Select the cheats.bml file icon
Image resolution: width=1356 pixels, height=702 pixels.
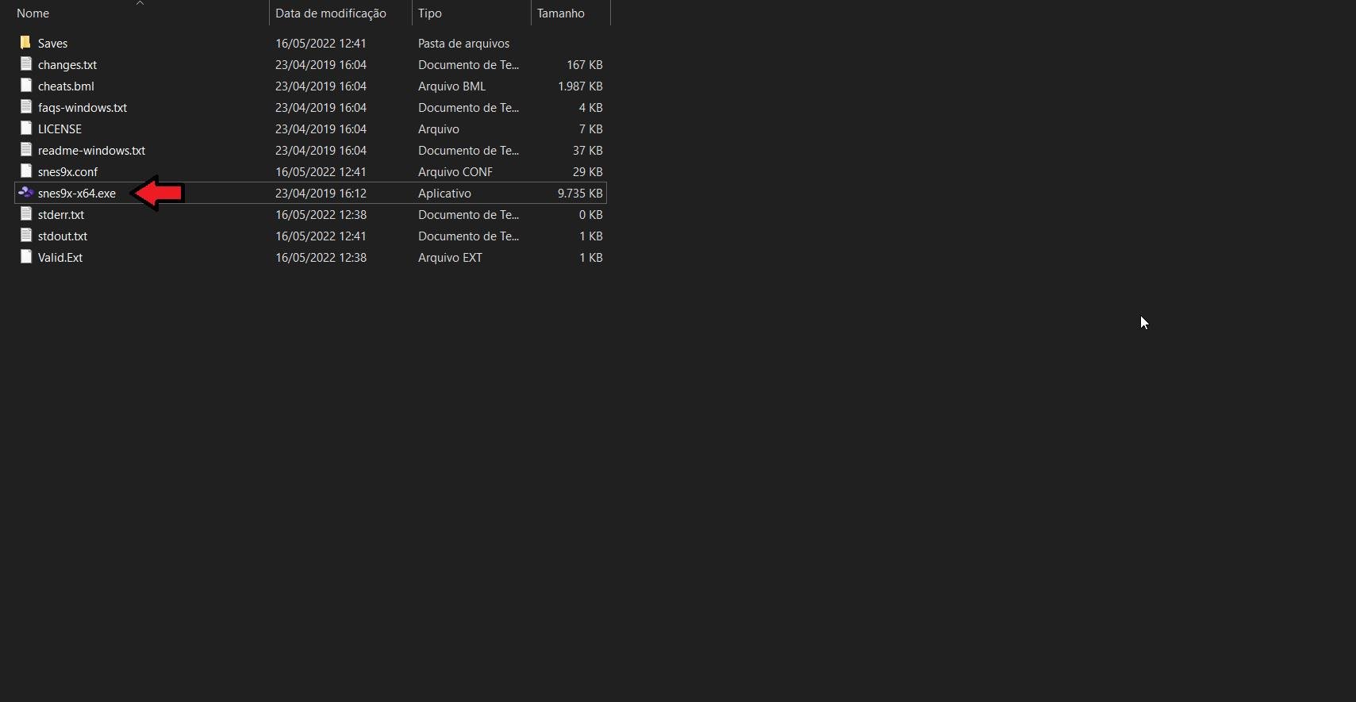coord(25,86)
